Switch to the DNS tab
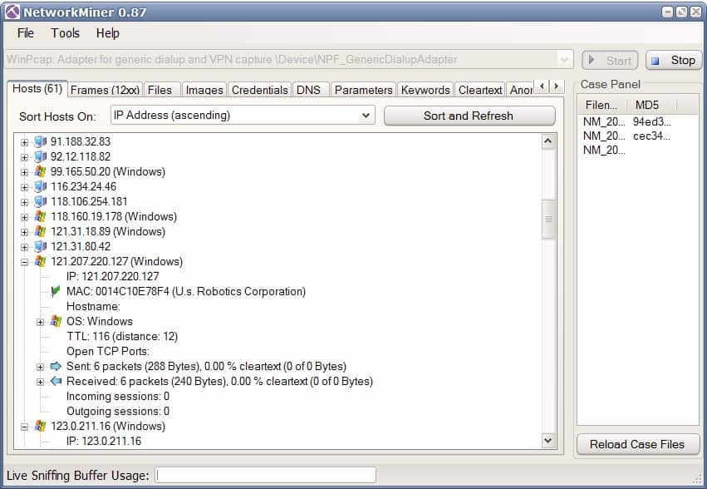The width and height of the screenshot is (707, 489). (x=309, y=90)
